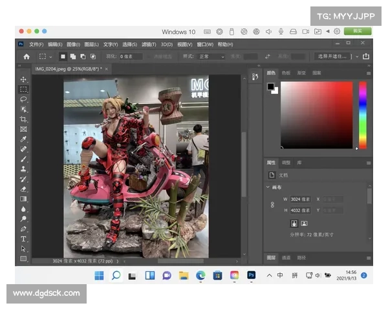Viewport: 388px width, 310px height.
Task: Select the Lasso tool
Action: 23,99
